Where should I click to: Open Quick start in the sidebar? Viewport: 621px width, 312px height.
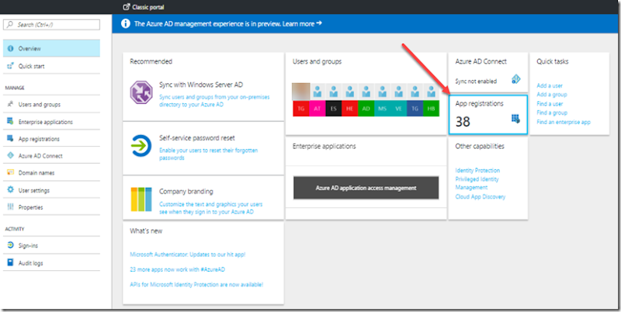pyautogui.click(x=51, y=66)
